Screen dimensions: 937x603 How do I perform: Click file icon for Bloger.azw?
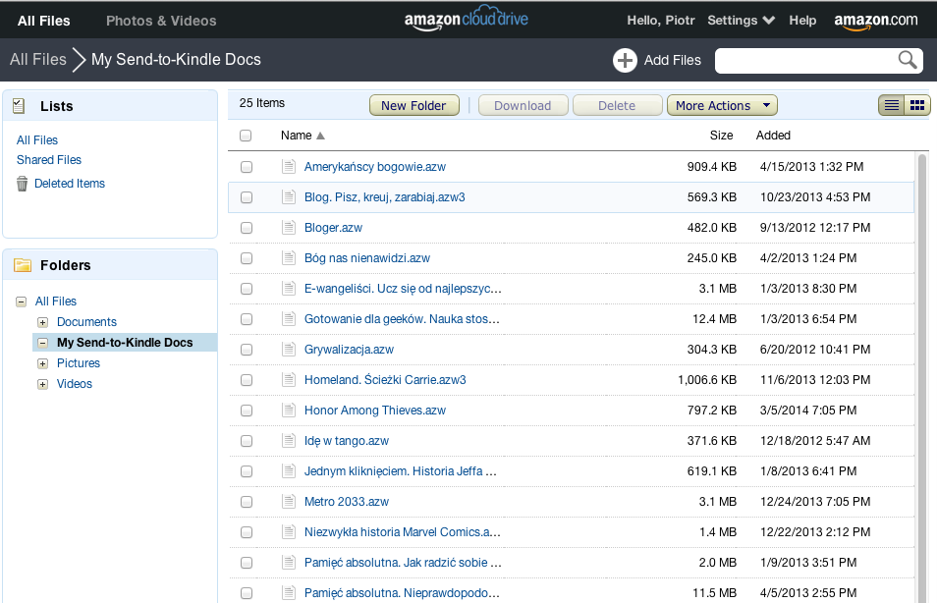pos(289,228)
